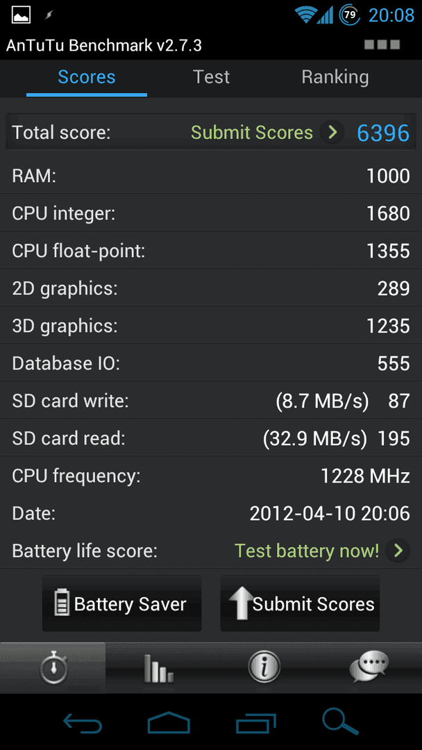Tap the picture notification icon in status bar

click(21, 15)
